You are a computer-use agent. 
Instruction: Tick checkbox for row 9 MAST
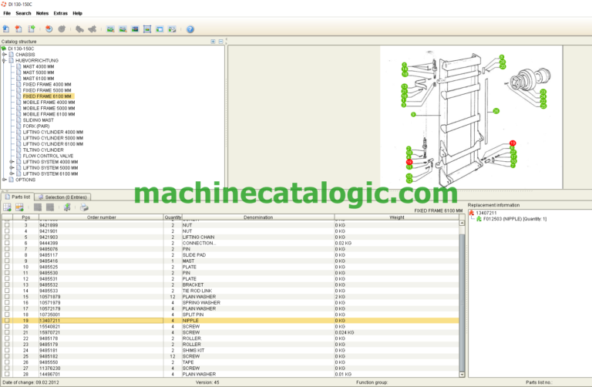click(x=7, y=261)
